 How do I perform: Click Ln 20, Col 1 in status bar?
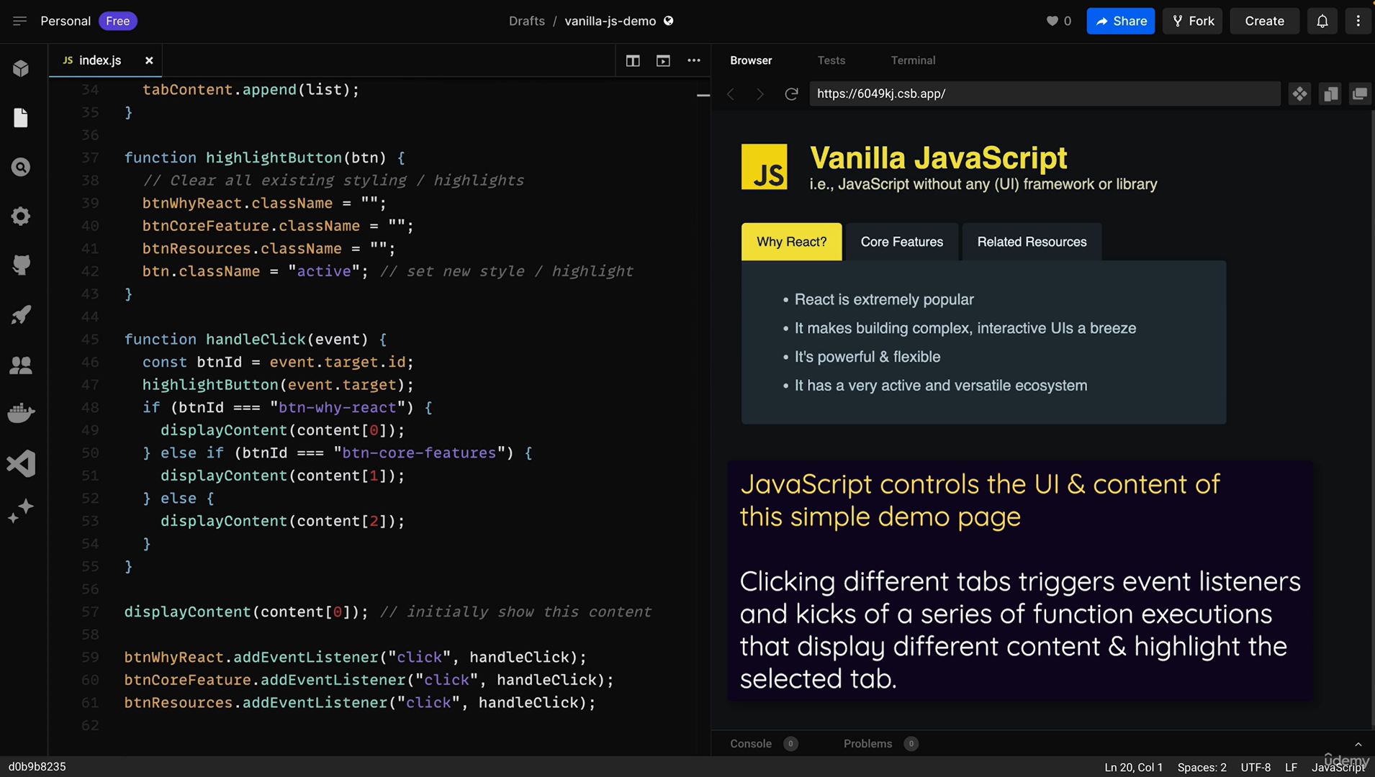pos(1133,767)
